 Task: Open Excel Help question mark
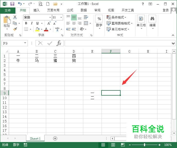143,4
